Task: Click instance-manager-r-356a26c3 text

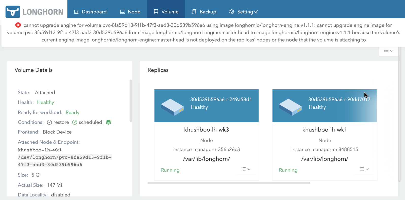Action: [207, 149]
